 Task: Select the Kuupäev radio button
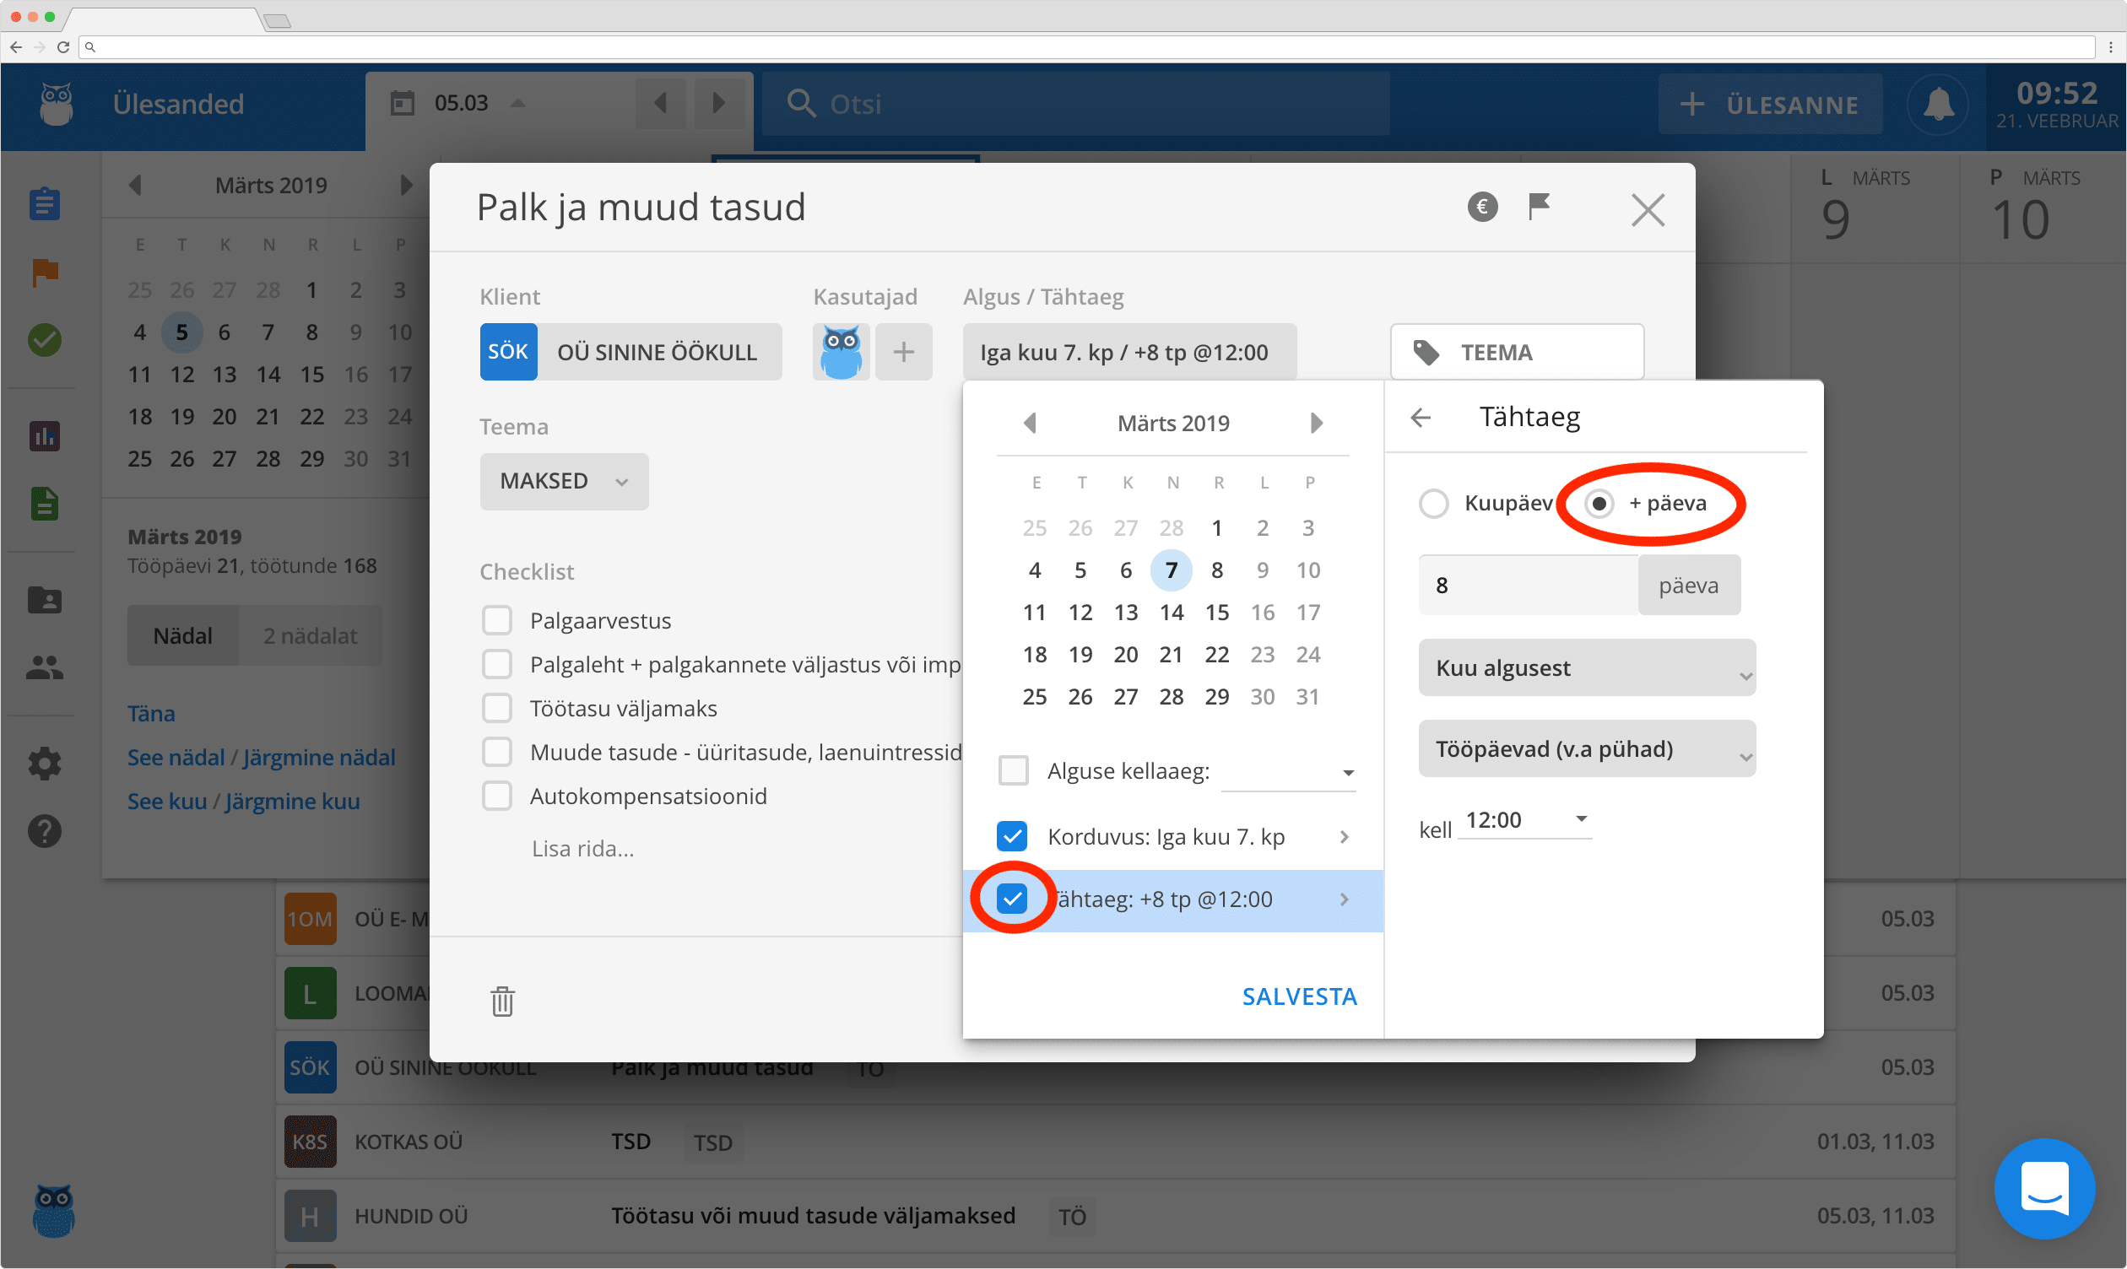(x=1433, y=503)
